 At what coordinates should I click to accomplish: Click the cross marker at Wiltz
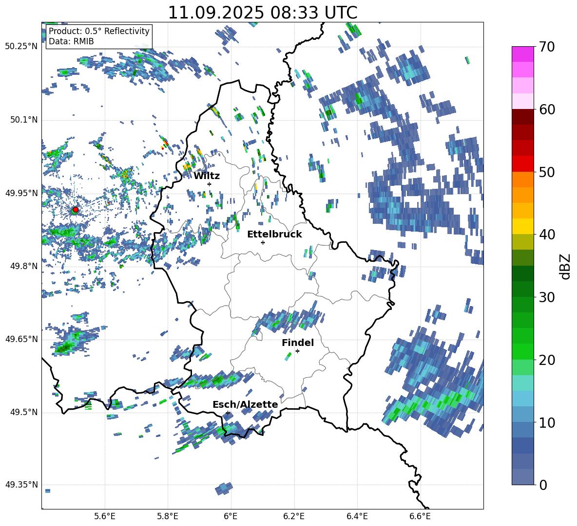[x=210, y=184]
